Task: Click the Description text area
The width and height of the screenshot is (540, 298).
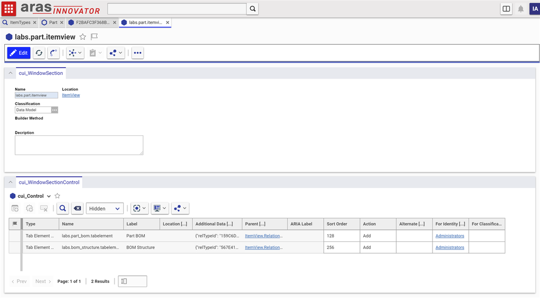Action: coord(79,145)
